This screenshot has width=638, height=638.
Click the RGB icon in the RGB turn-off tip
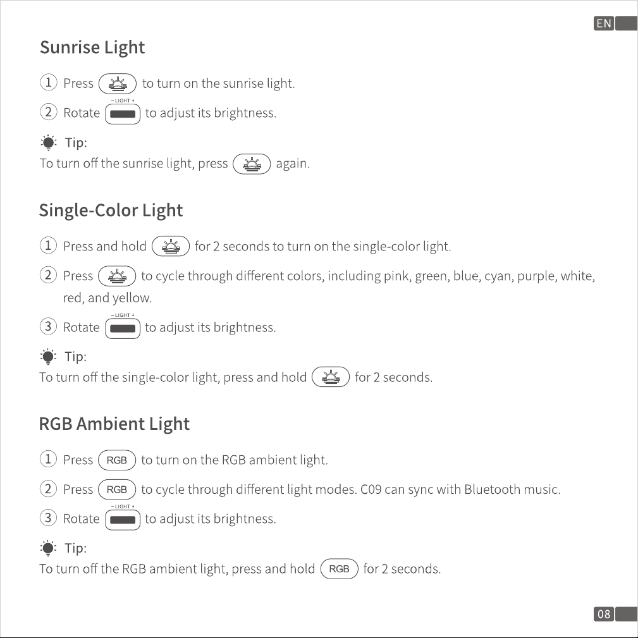tap(340, 569)
